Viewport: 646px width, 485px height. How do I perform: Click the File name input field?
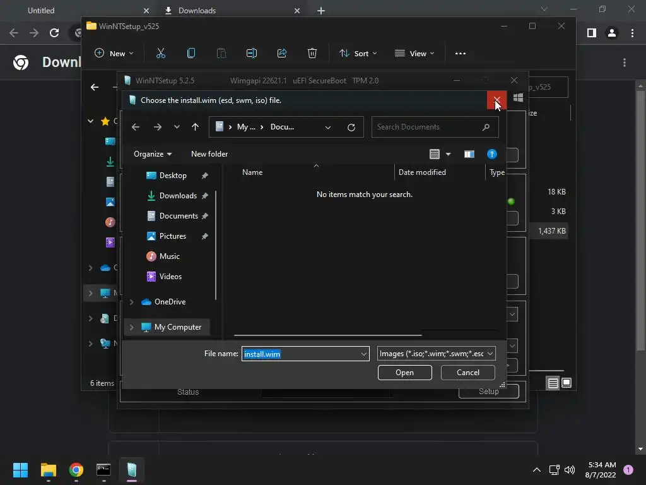coord(305,354)
